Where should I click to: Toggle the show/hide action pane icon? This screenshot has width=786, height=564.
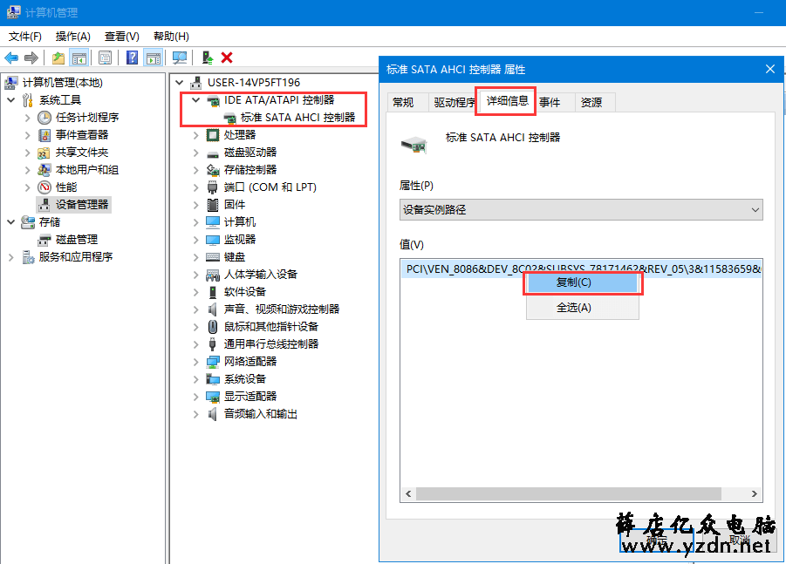(154, 58)
